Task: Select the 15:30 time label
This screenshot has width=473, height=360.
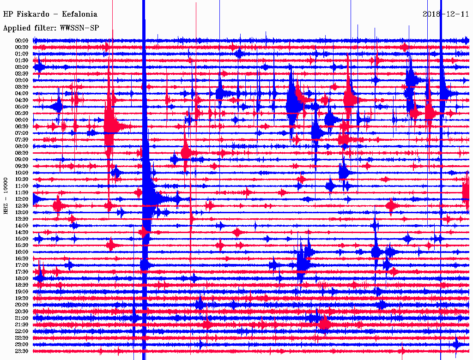Action: click(22, 246)
